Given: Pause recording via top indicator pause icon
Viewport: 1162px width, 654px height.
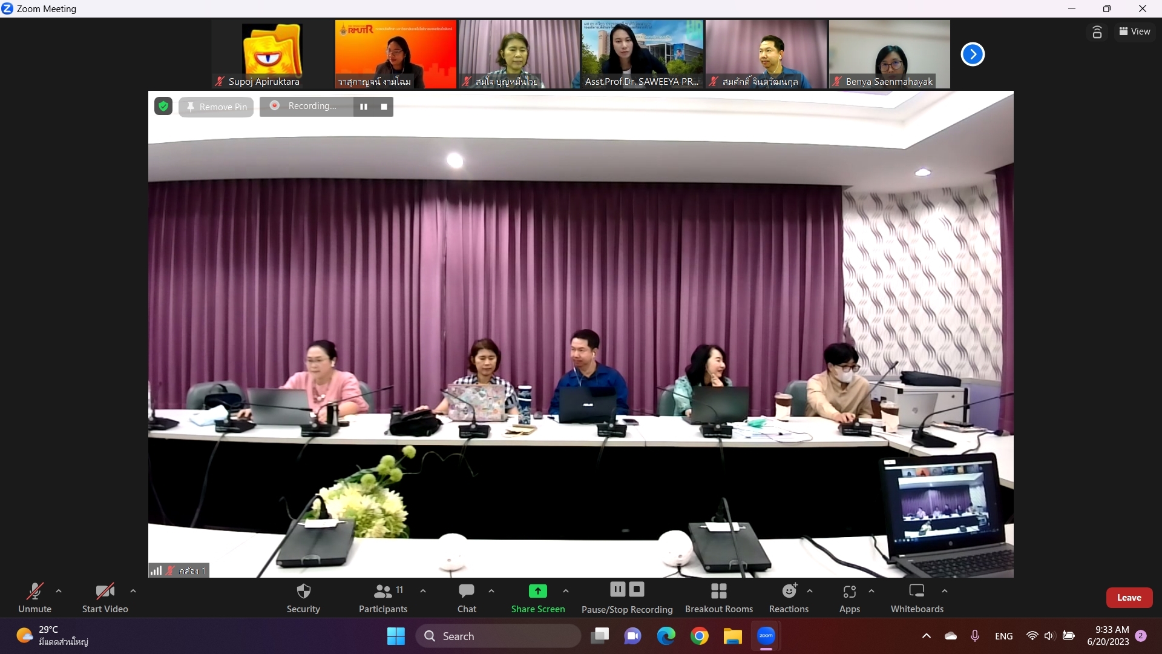Looking at the screenshot, I should click(364, 107).
